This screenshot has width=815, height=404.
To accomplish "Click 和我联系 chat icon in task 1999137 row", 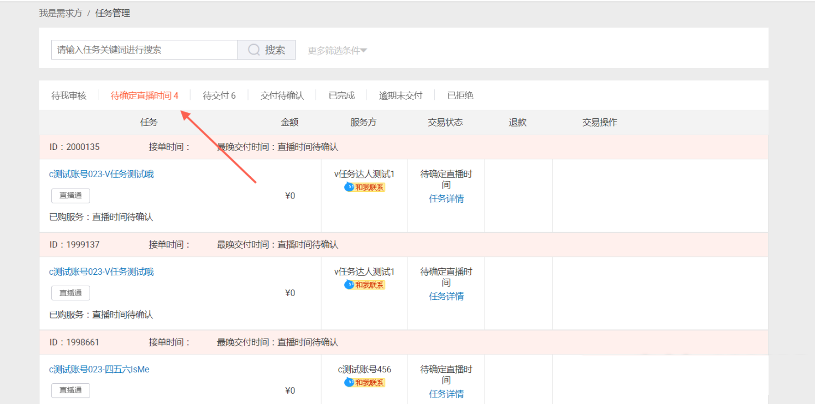I will [364, 285].
